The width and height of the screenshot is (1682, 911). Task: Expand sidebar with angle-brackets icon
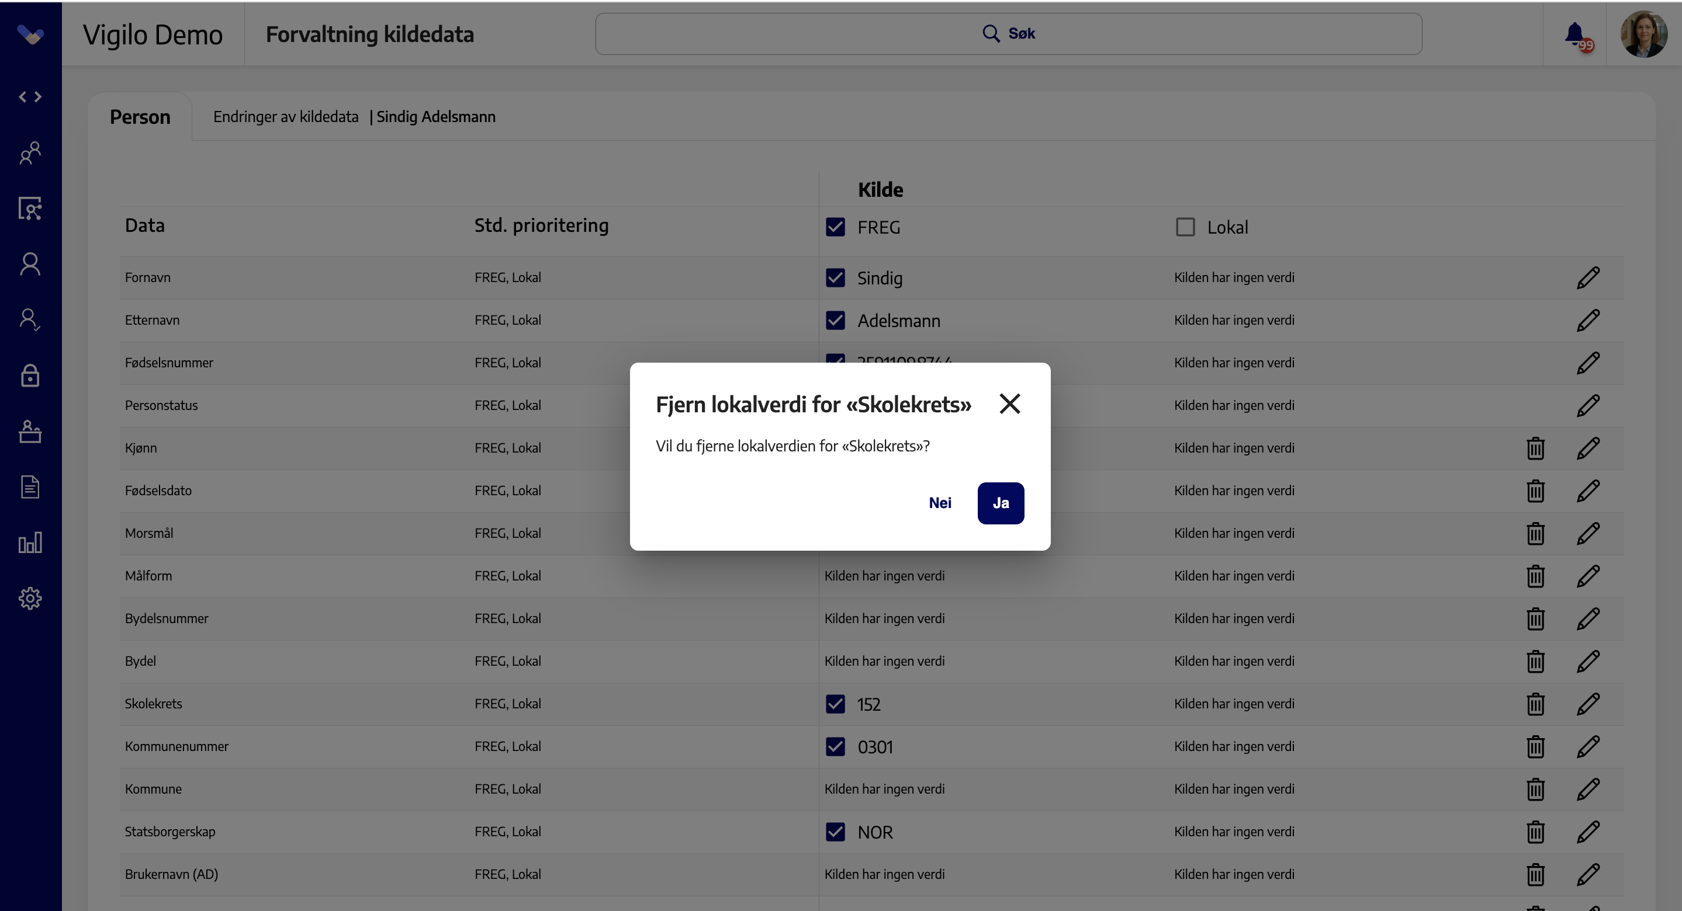30,98
